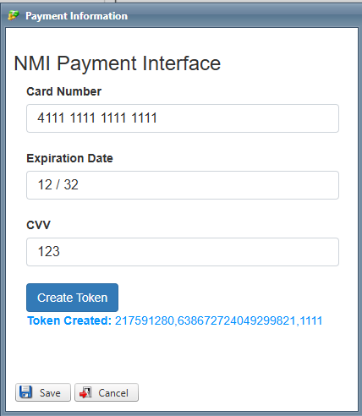Viewport: 362px width, 416px height.
Task: Click the NMI Payment Interface heading
Action: click(118, 63)
